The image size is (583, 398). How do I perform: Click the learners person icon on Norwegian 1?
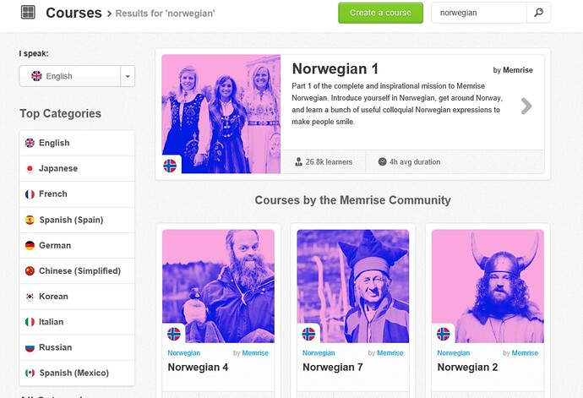pos(298,161)
